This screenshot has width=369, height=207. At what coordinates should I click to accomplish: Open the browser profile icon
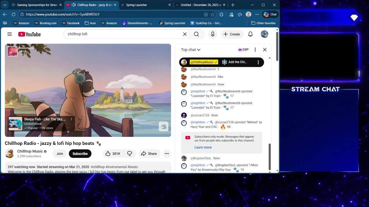(x=248, y=14)
